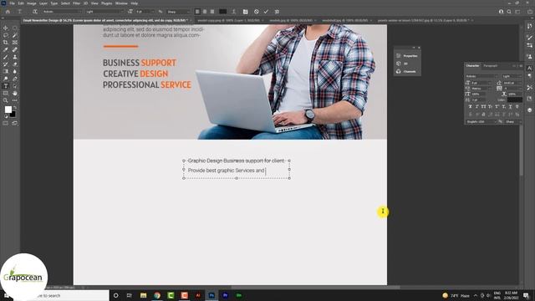This screenshot has width=535, height=301.
Task: Select the Pen tool
Action: [x=15, y=79]
